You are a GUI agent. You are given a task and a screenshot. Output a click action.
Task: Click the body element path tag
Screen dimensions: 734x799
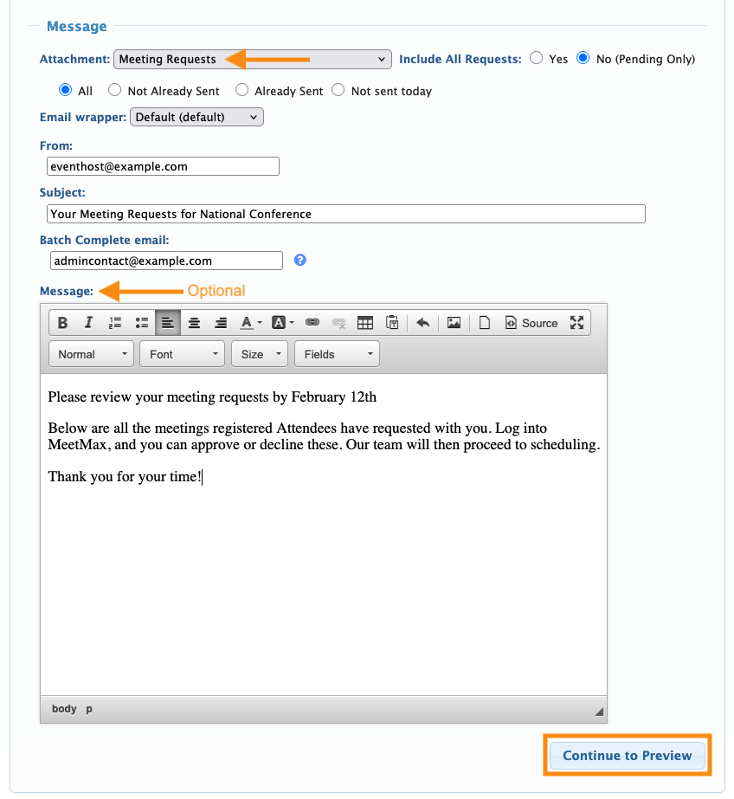[x=64, y=709]
